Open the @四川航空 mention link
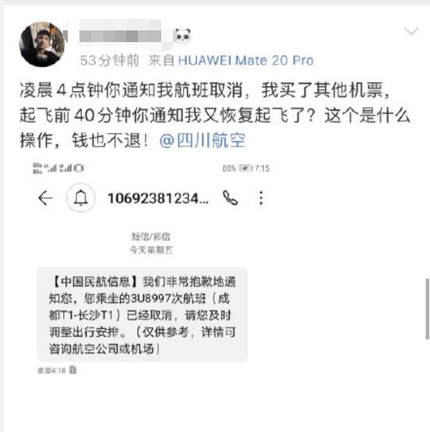Viewport: 430px width, 432px height. point(203,140)
